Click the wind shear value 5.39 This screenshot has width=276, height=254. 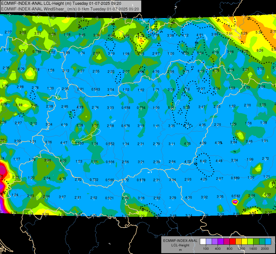coord(259,32)
